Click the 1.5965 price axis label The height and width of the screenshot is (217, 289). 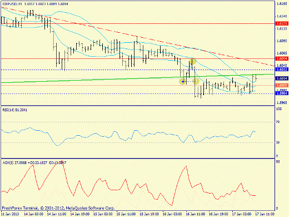tap(282, 102)
